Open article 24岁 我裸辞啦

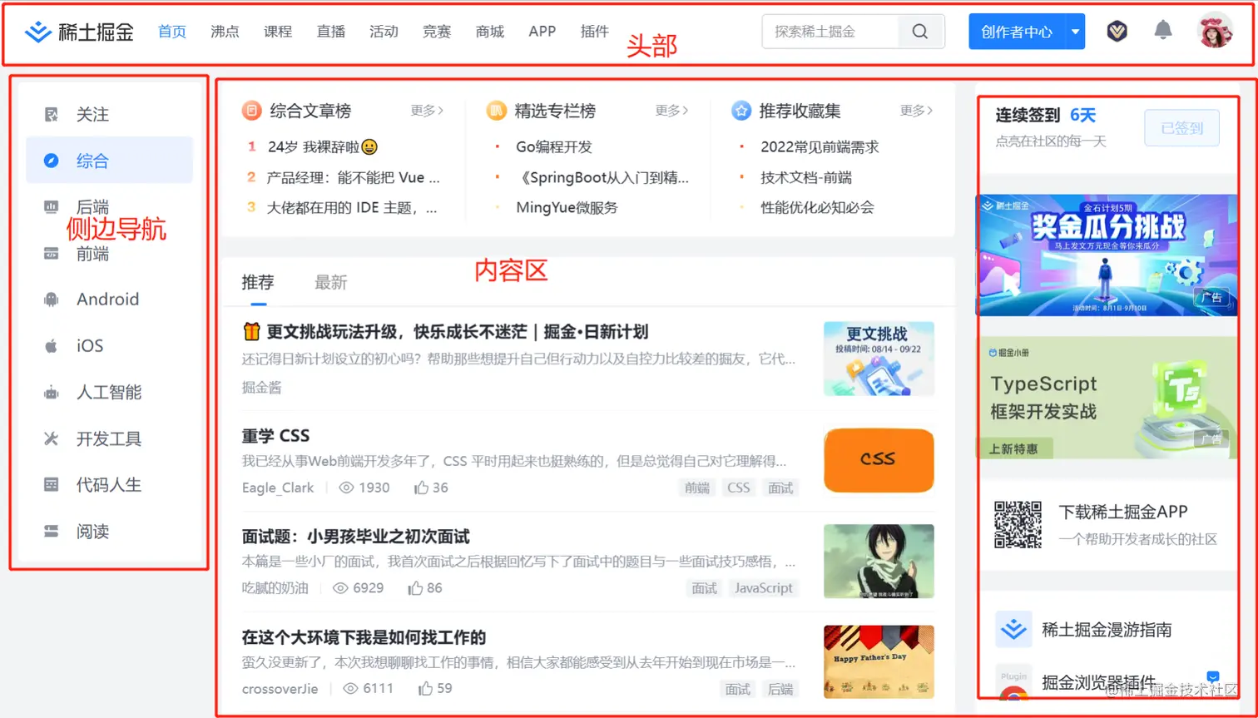[x=323, y=147]
